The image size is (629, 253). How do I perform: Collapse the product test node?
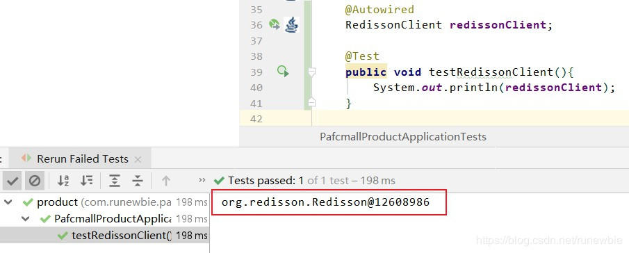click(8, 202)
